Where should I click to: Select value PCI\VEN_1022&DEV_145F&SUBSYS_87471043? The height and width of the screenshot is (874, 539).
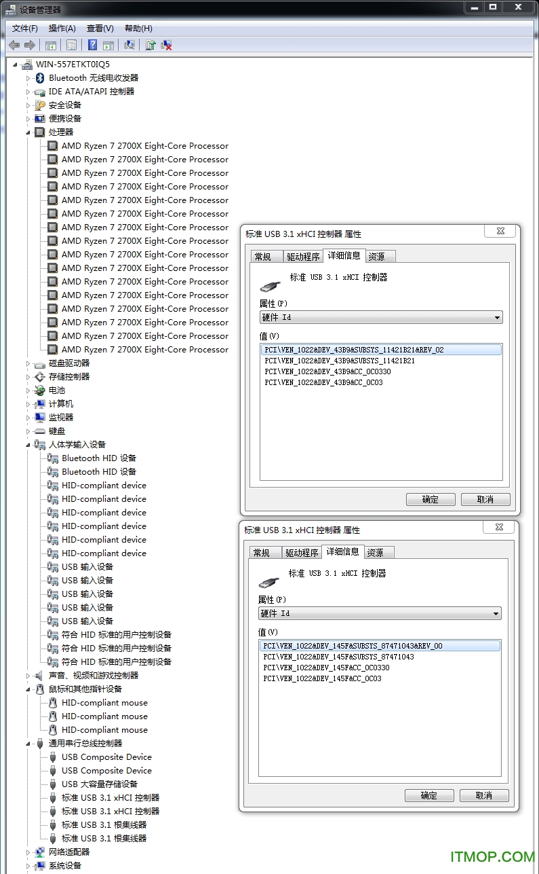tap(338, 657)
